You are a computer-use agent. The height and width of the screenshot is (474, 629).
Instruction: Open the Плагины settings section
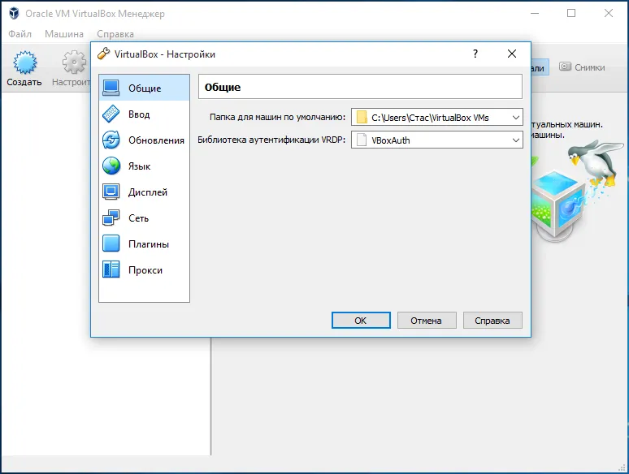pyautogui.click(x=144, y=244)
